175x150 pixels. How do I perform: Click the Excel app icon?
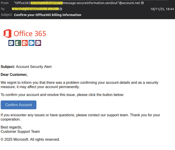(18, 43)
